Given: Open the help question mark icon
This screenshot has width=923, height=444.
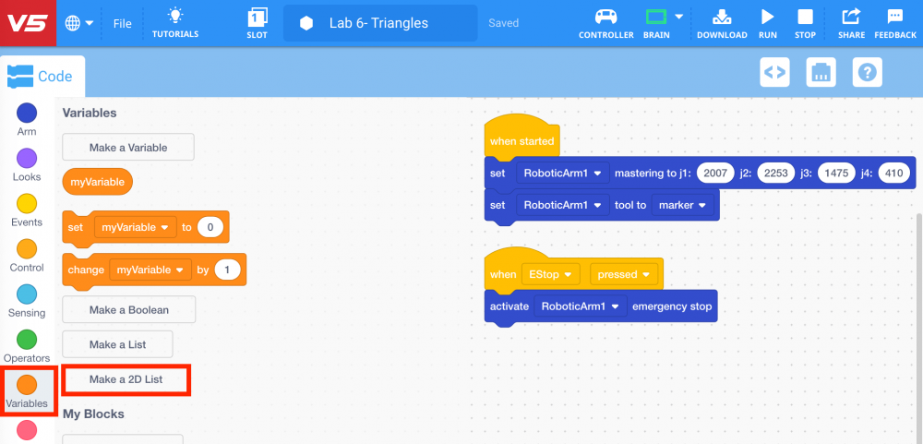Looking at the screenshot, I should 867,72.
